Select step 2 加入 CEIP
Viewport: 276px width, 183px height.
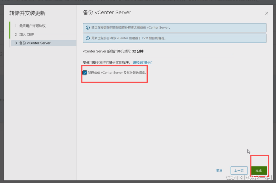(x=25, y=35)
